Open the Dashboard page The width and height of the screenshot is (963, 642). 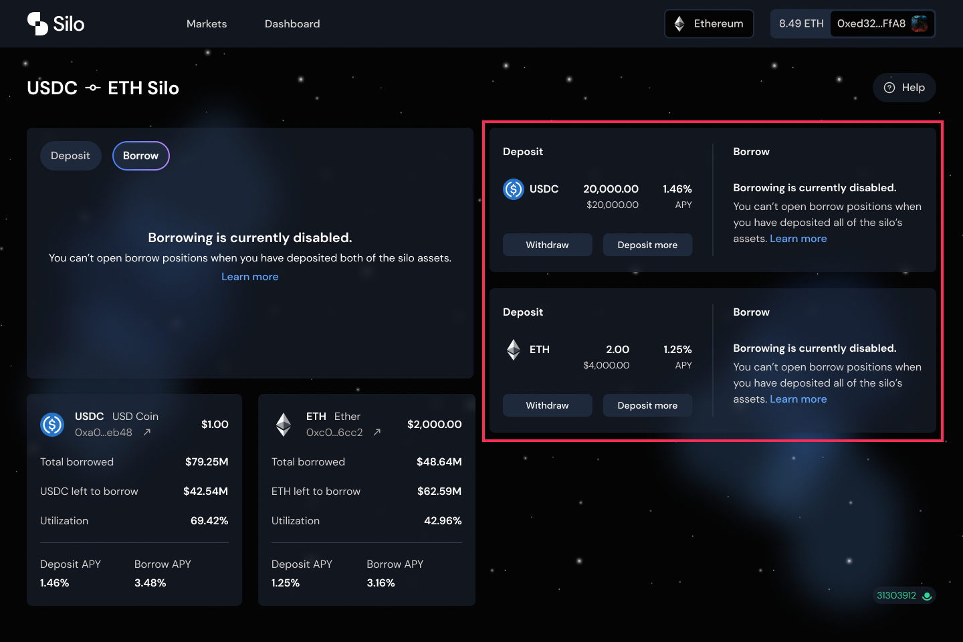click(x=292, y=24)
